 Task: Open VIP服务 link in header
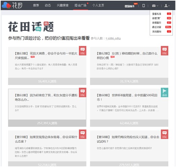tap(129, 6)
